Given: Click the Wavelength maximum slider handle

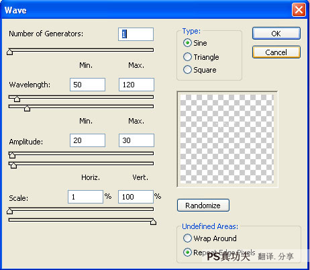Looking at the screenshot, I should click(27, 108).
